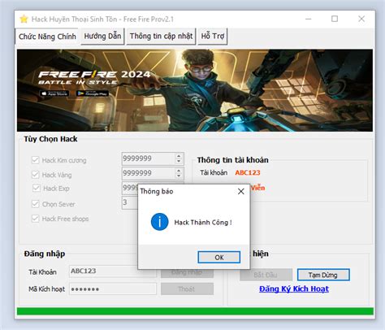Increase the Hack Kim cương value
The height and width of the screenshot is (330, 385).
click(179, 156)
